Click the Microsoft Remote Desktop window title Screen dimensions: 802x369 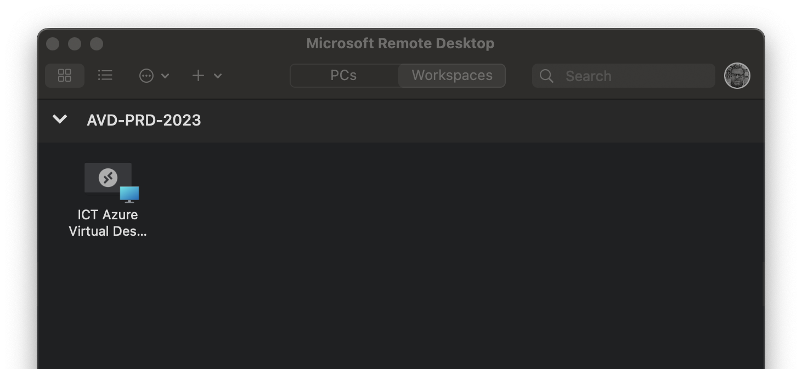pos(400,43)
